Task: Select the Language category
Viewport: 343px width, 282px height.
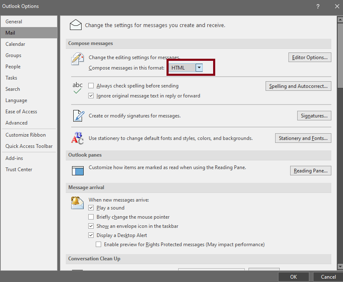Action: [x=29, y=100]
